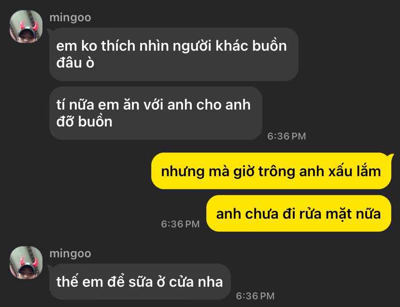400x307 pixels.
Task: Tap the yellow "nhưng mà giờ trông anh xấu lắm" bubble
Action: 271,171
